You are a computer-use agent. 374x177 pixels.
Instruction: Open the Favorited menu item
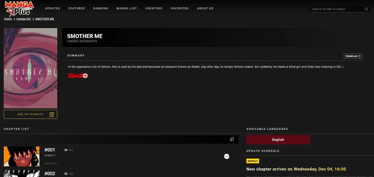(x=180, y=8)
